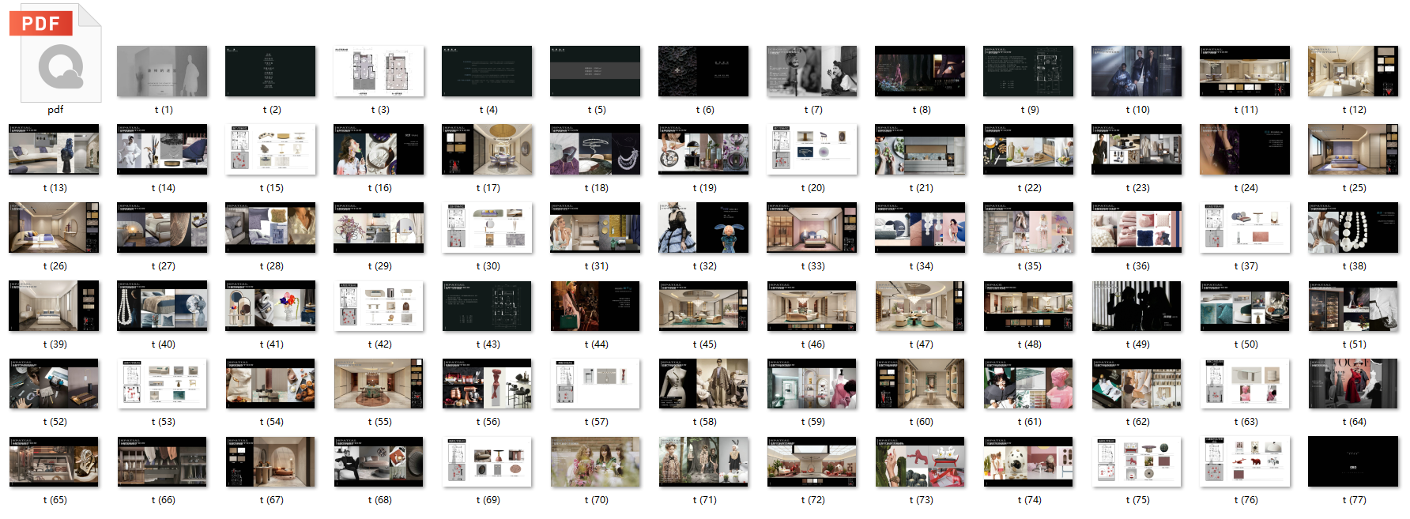
Task: Select thumbnail t (70)
Action: pos(595,461)
